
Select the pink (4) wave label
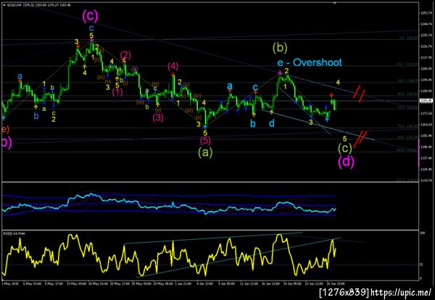[173, 66]
